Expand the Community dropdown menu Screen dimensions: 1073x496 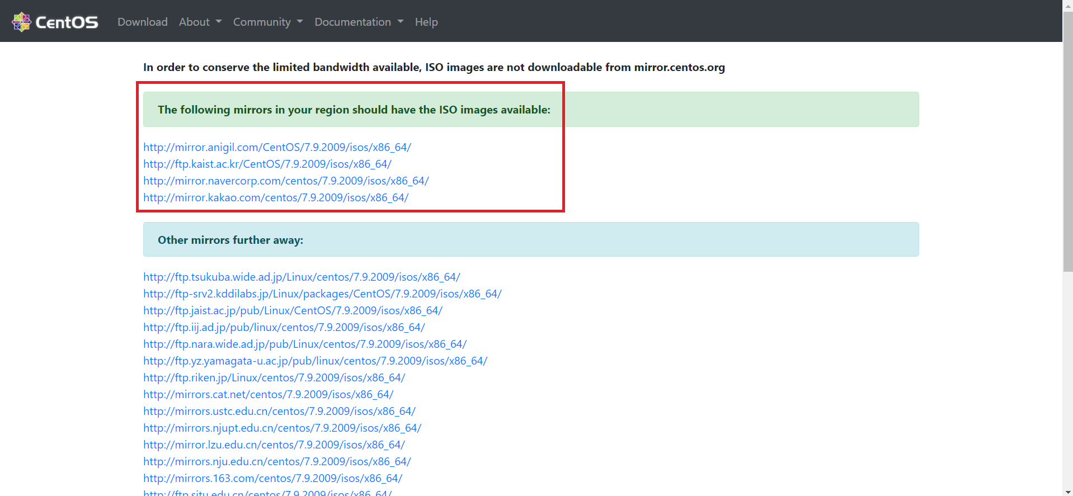[x=268, y=22]
